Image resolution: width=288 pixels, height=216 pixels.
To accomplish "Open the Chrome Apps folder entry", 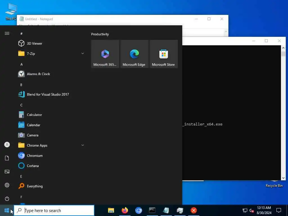I will [x=51, y=145].
